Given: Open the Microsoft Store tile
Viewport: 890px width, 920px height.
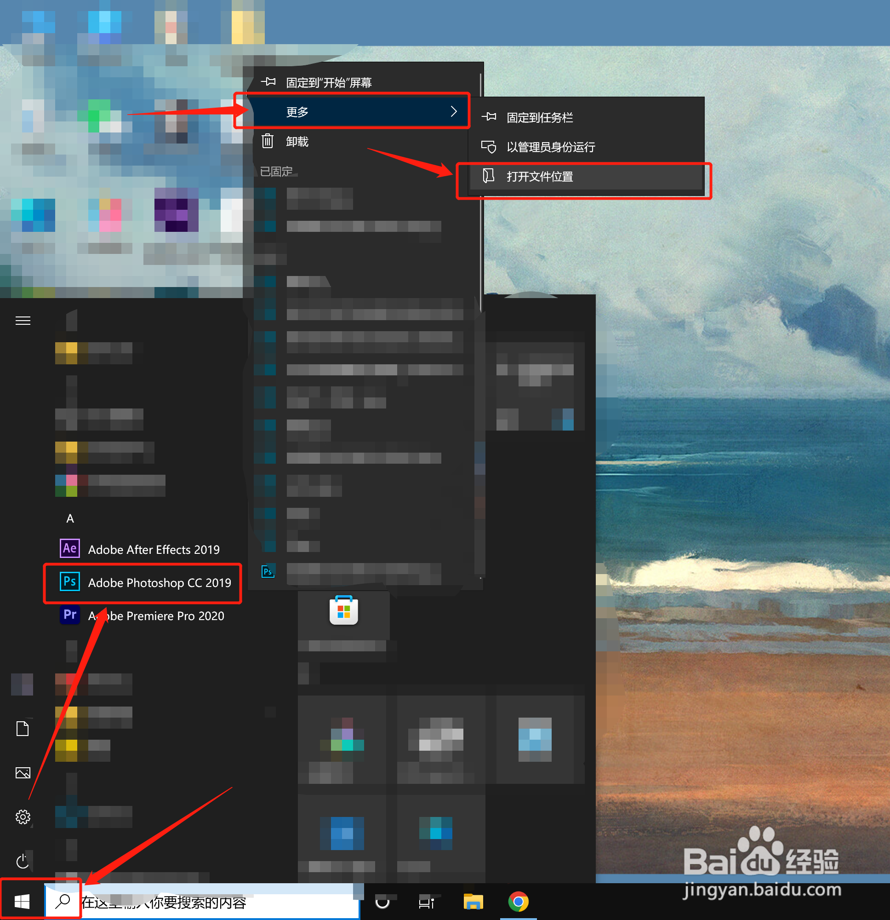Looking at the screenshot, I should click(343, 615).
